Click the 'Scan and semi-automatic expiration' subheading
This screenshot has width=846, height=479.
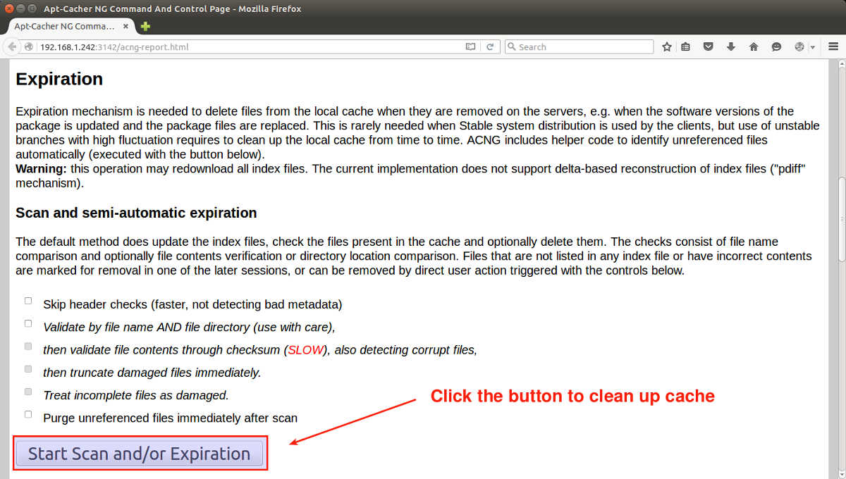(136, 213)
